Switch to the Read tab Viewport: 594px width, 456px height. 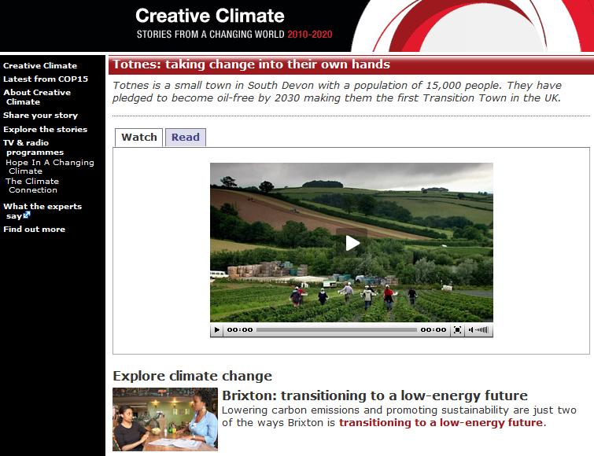coord(185,137)
